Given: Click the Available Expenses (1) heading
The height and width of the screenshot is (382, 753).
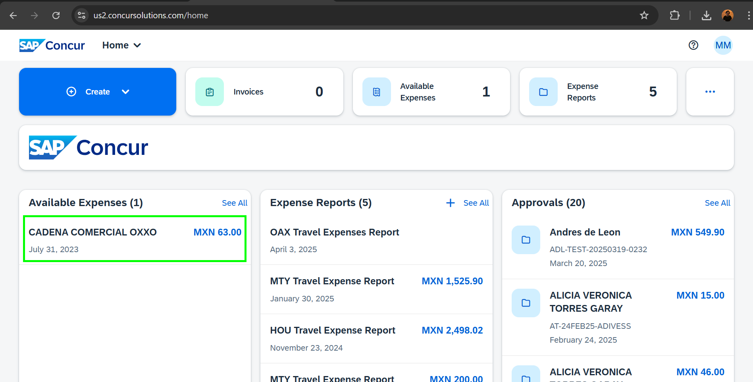Looking at the screenshot, I should pos(86,203).
